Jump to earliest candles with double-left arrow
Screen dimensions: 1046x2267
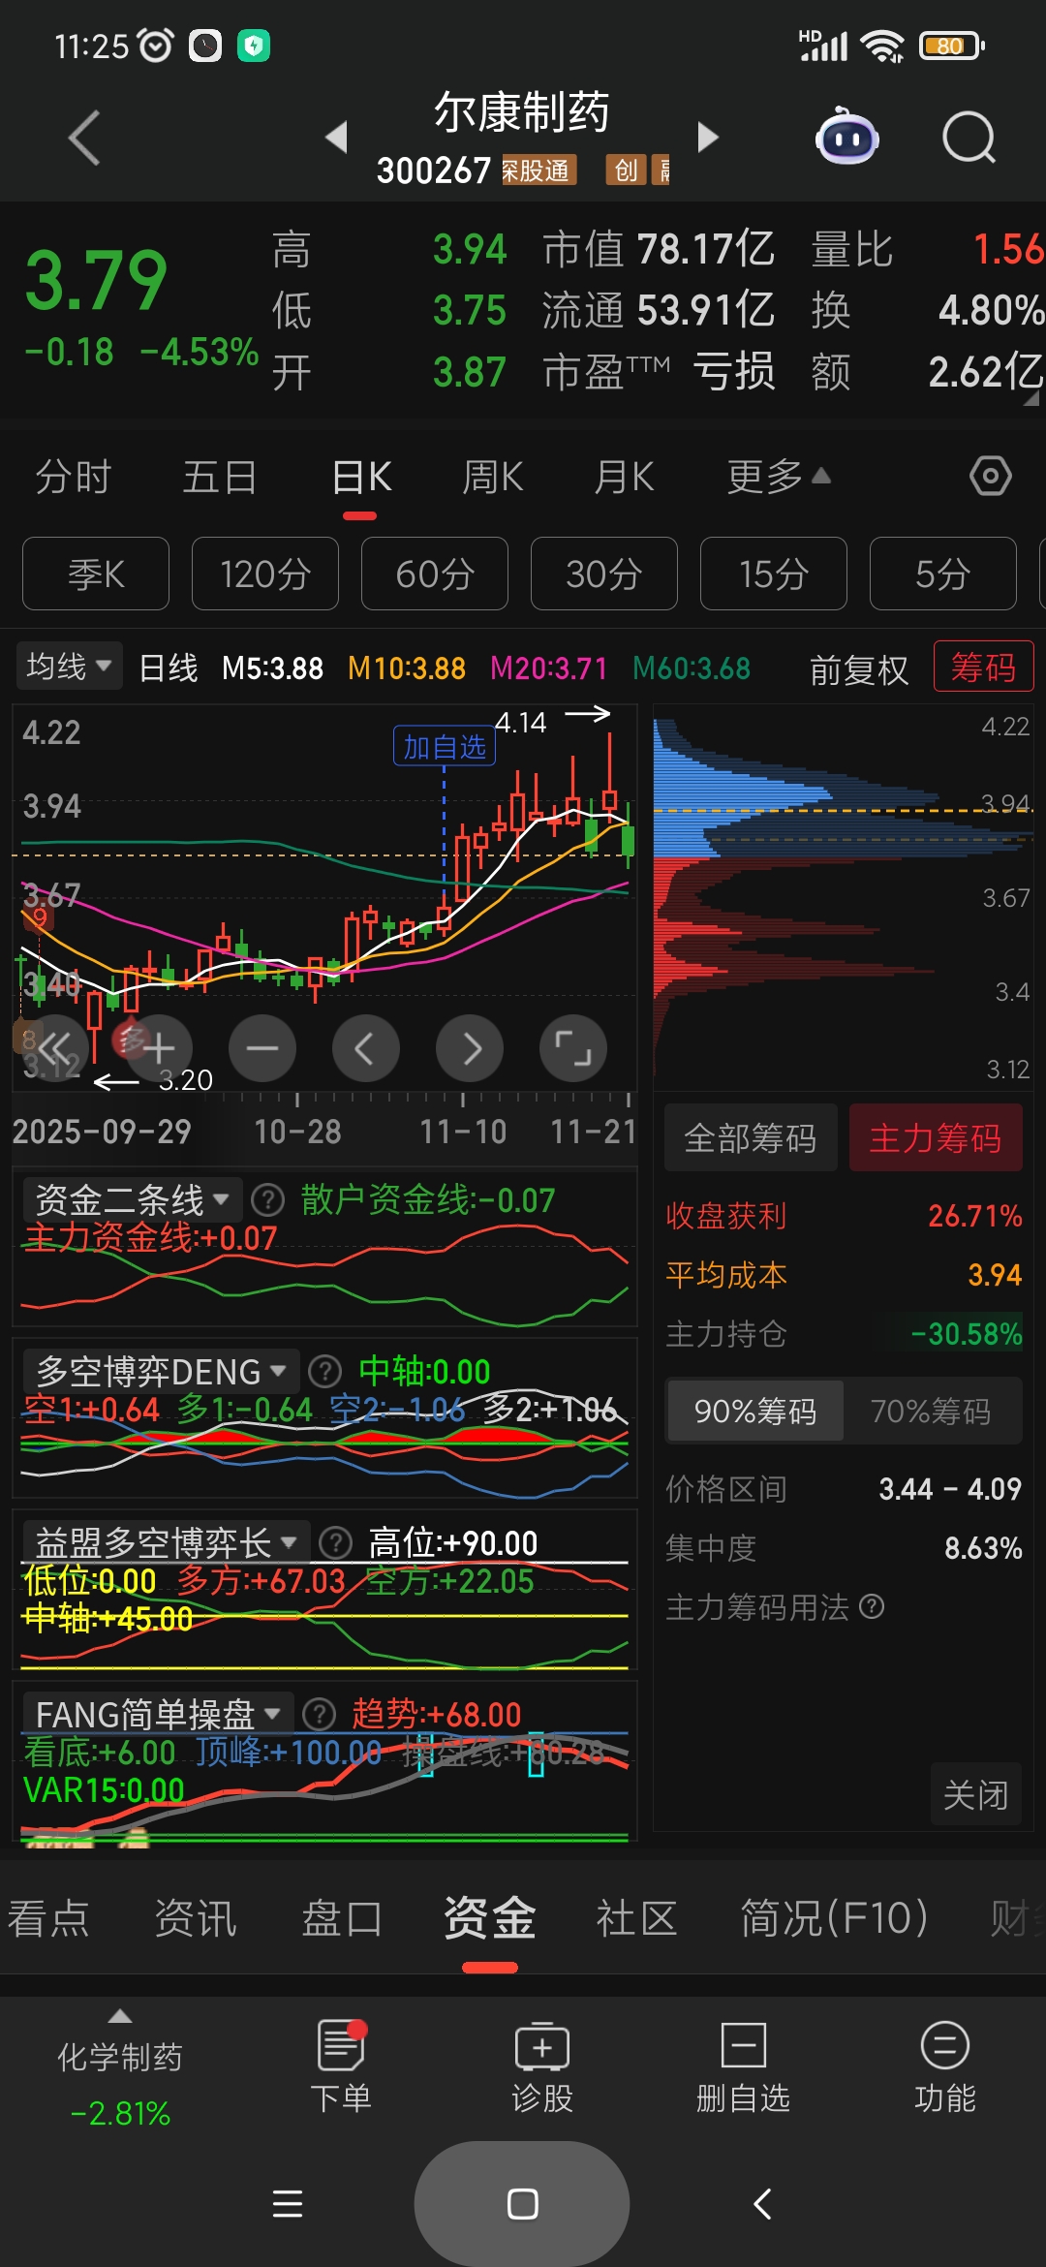[x=54, y=1048]
